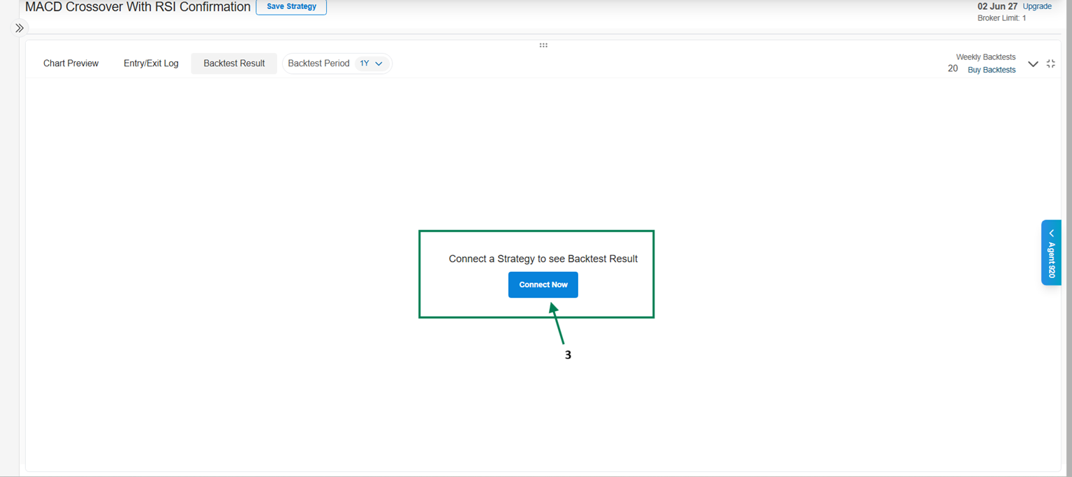This screenshot has height=477, width=1072.
Task: Click the exit fullscreen panel icon
Action: point(1050,63)
